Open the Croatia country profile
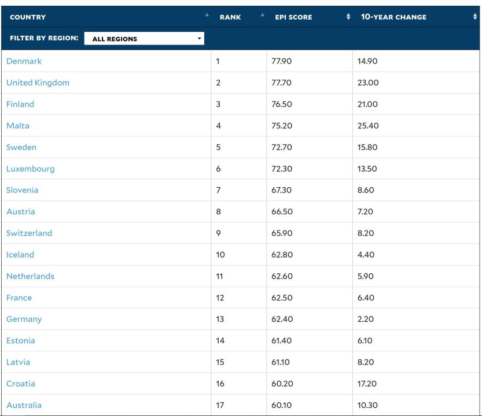The image size is (482, 416). coord(21,384)
